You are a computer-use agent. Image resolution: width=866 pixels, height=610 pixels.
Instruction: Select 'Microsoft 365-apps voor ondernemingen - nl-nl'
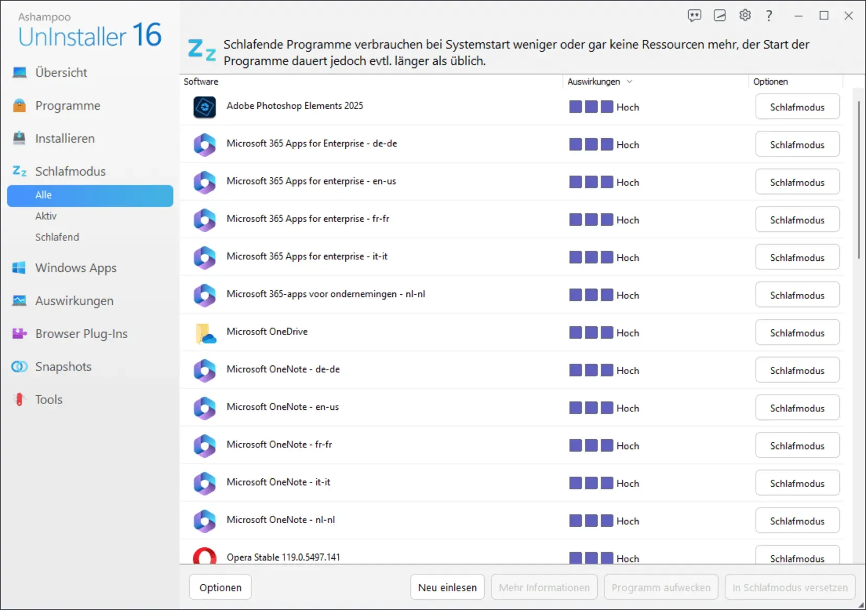(326, 294)
